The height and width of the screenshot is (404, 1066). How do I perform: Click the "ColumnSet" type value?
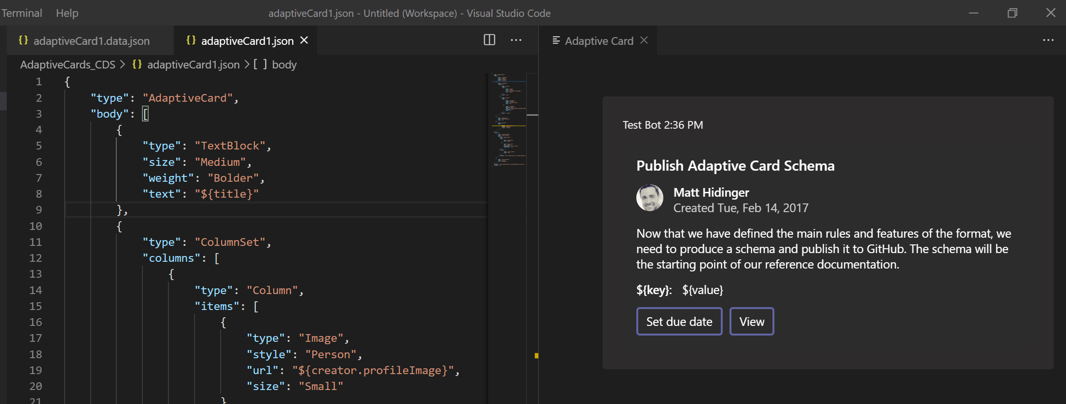230,242
